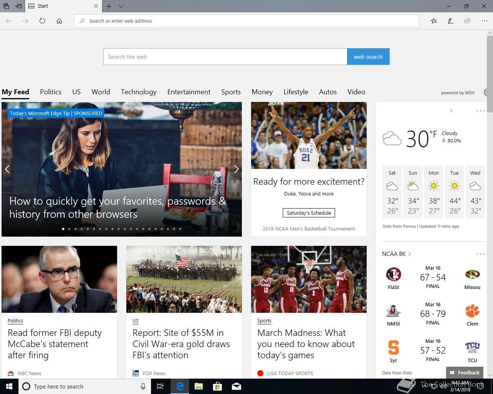Expand weather location chevron
The height and width of the screenshot is (394, 493).
pos(451,111)
